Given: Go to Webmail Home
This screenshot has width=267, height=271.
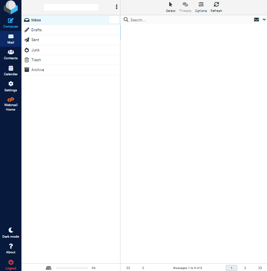Looking at the screenshot, I should [11, 100].
